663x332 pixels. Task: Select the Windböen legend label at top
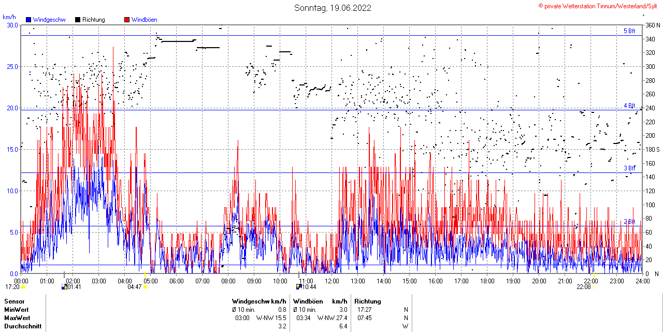144,20
